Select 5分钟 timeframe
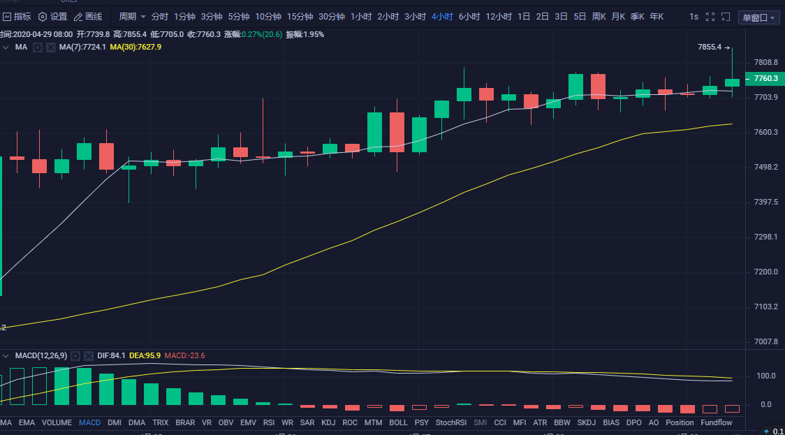 239,17
